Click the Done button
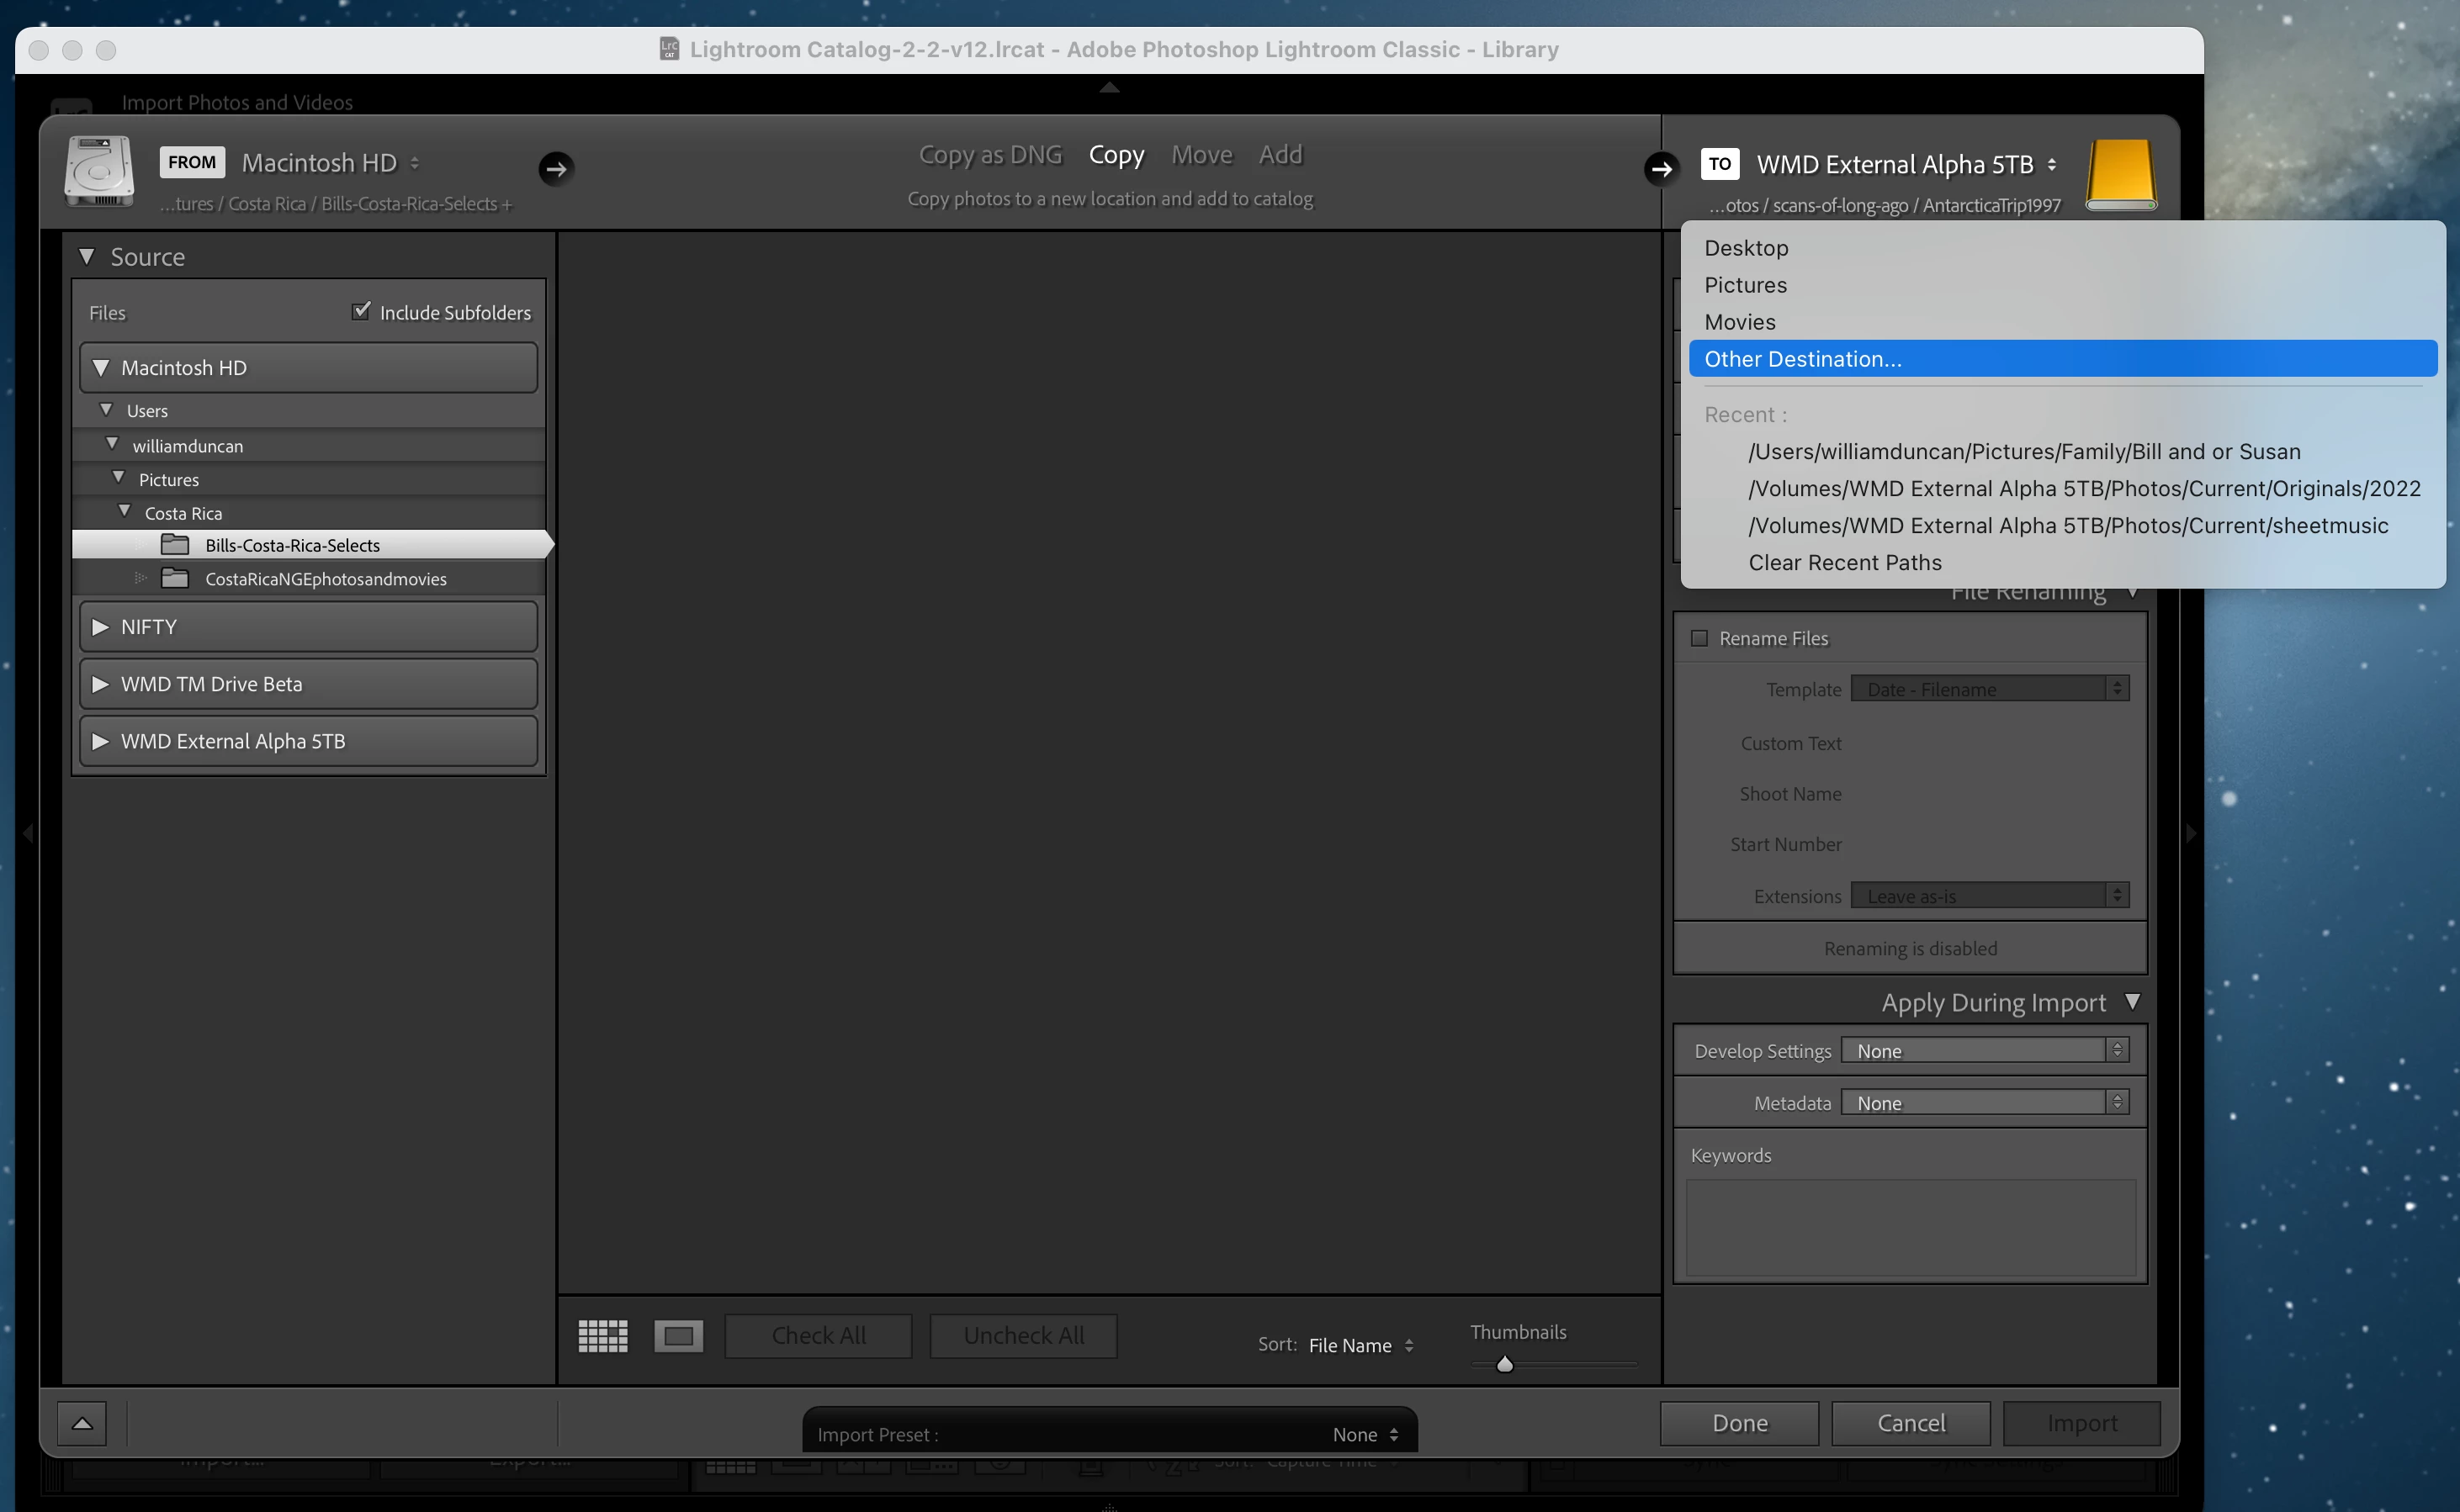The width and height of the screenshot is (2460, 1512). click(1739, 1423)
